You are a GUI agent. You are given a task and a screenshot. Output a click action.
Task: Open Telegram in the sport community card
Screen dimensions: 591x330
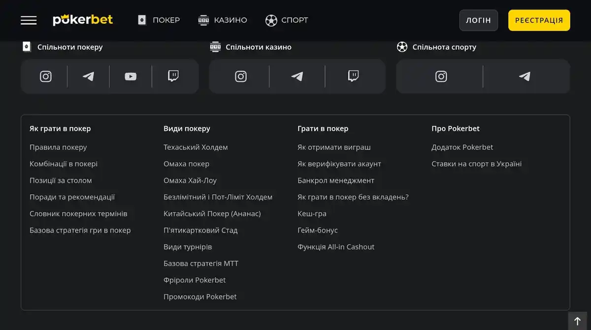coord(525,76)
